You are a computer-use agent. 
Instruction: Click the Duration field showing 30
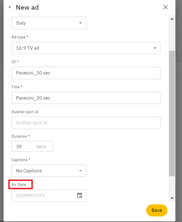[x=23, y=146]
